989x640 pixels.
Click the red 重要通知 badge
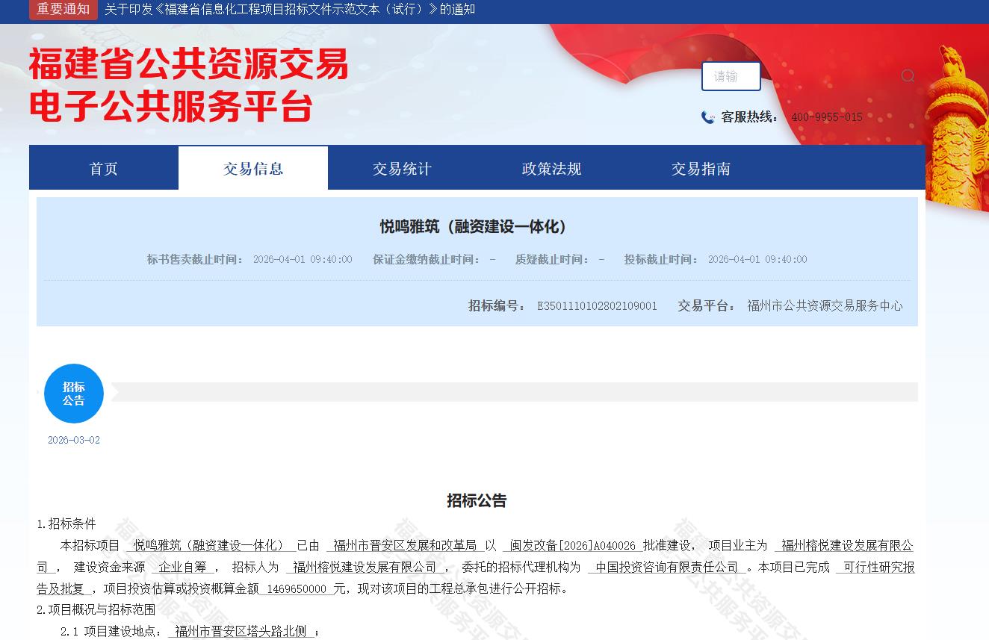(x=63, y=10)
